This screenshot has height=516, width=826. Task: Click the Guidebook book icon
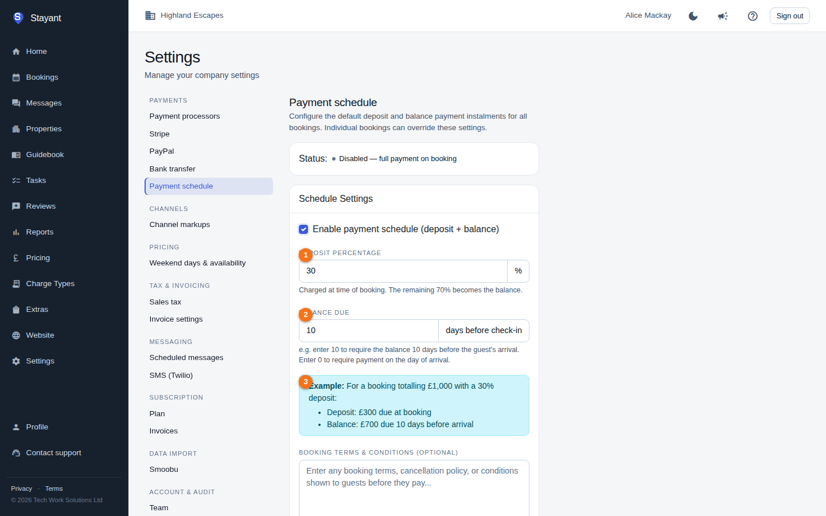[16, 155]
